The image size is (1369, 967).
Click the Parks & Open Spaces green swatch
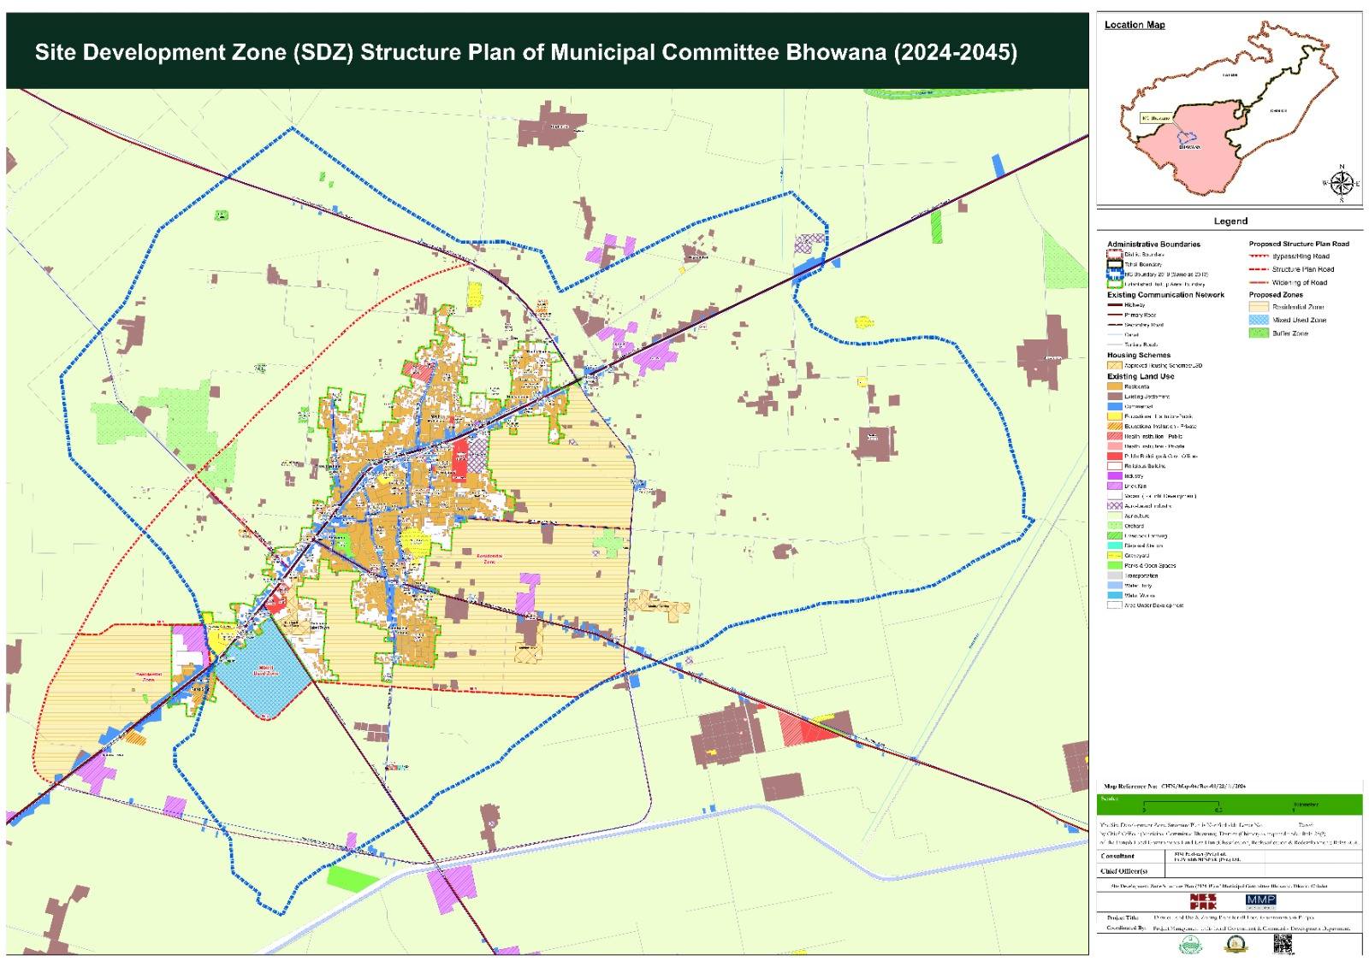coord(1114,565)
